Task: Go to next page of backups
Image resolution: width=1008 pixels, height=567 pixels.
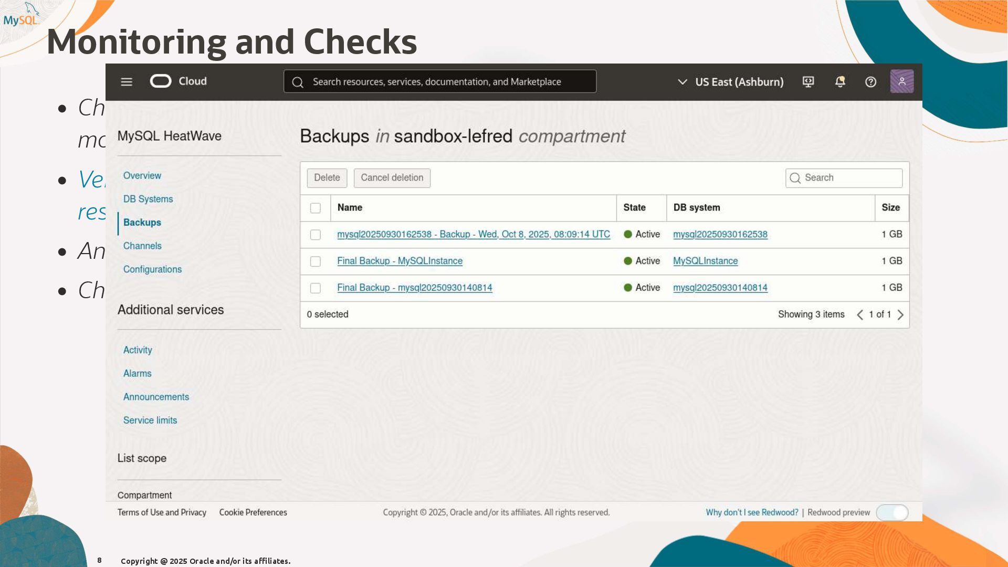Action: click(900, 314)
